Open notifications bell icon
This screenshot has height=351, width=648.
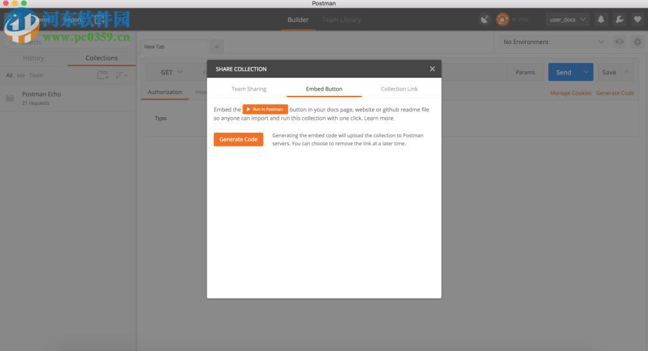tap(601, 19)
